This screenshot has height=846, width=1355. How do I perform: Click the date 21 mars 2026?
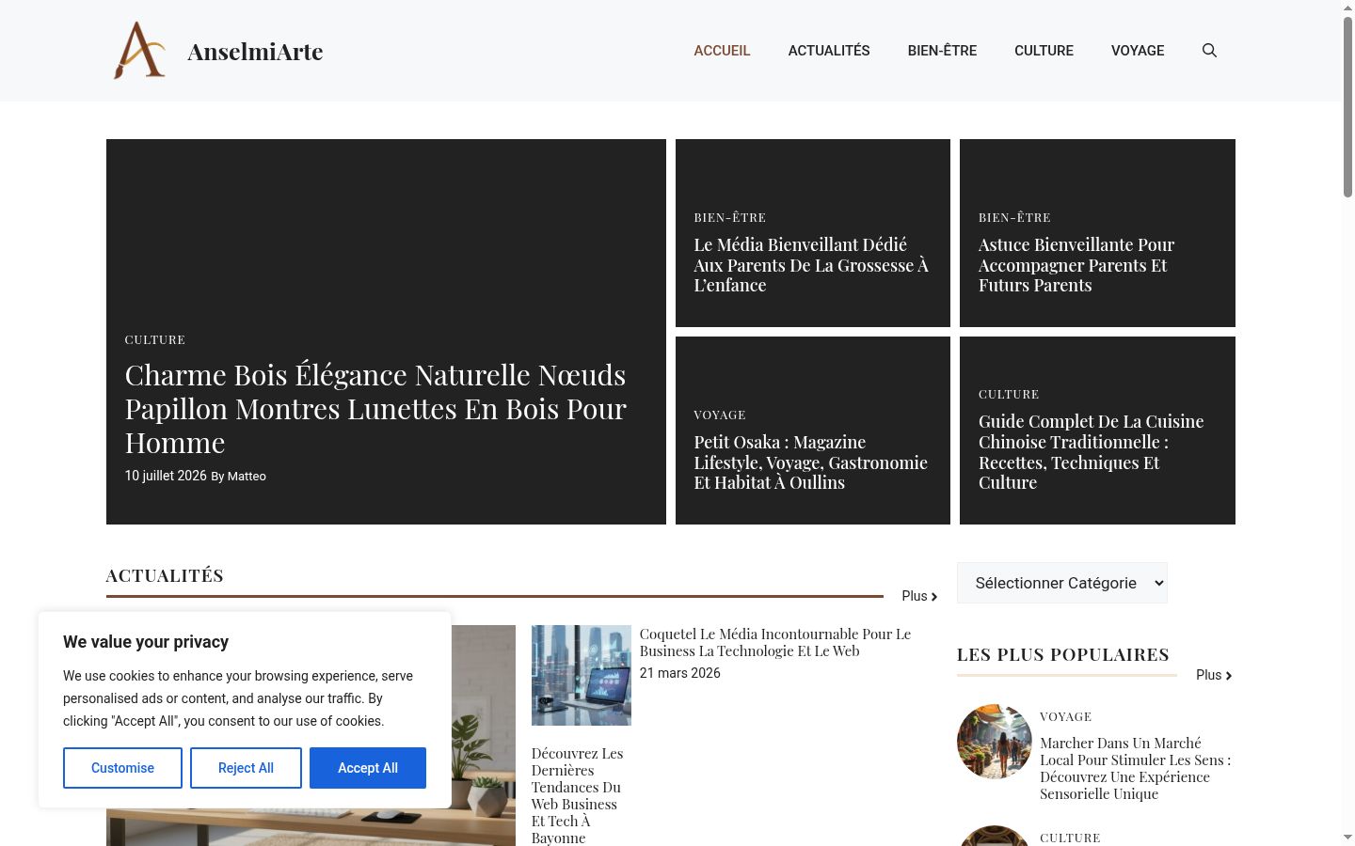(680, 673)
